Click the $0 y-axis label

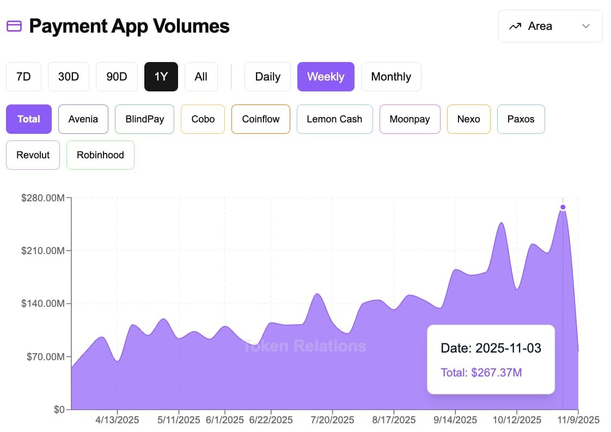(x=59, y=410)
